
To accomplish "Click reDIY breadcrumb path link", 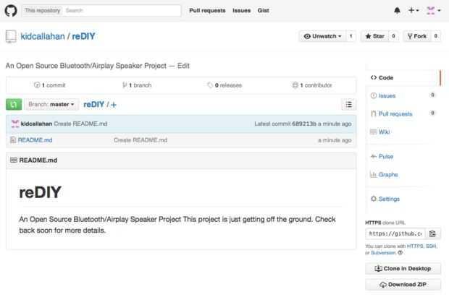I will 93,105.
